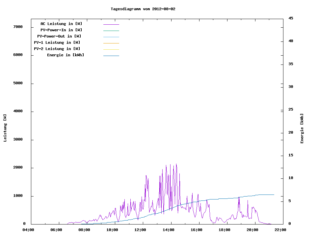The image size is (316, 237).
Task: Select the 04:00 time axis tick label
Action: coord(28,230)
